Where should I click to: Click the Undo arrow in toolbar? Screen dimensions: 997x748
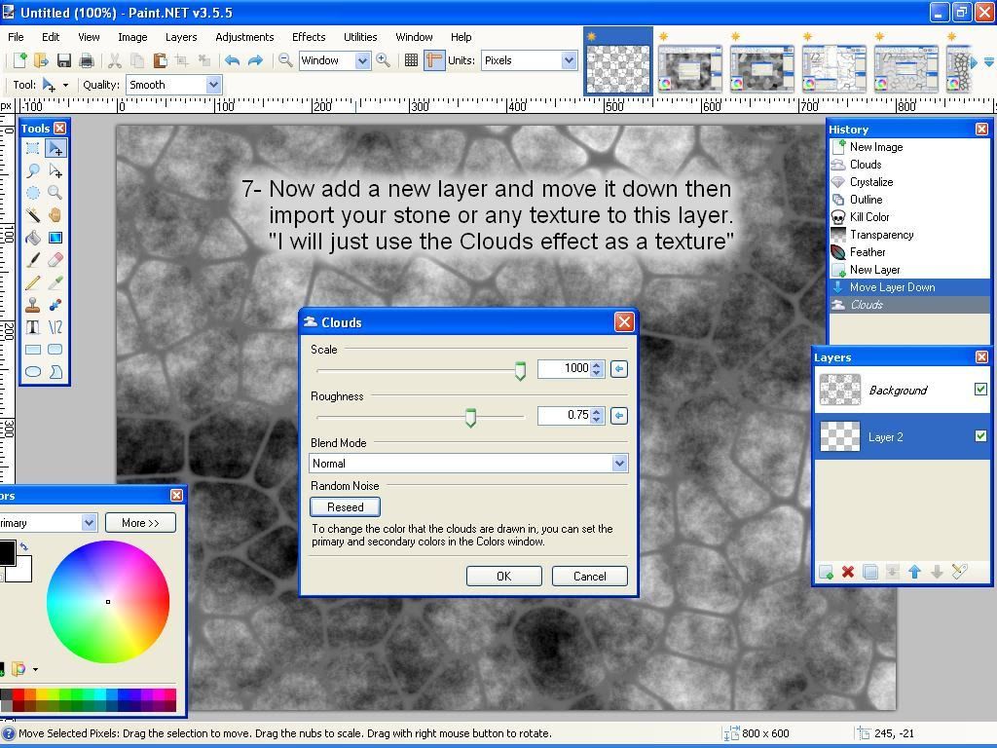[232, 60]
